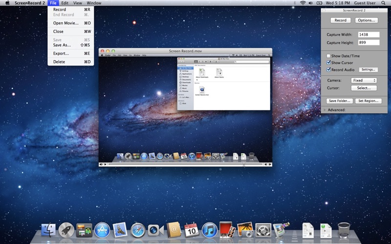Open the View menu
The width and height of the screenshot is (391, 244).
tap(78, 3)
